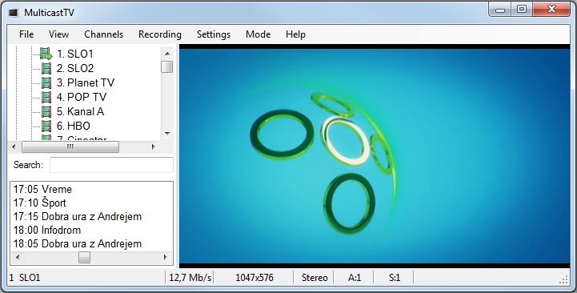The height and width of the screenshot is (293, 577).
Task: Click the Planet TV channel icon
Action: (x=46, y=82)
